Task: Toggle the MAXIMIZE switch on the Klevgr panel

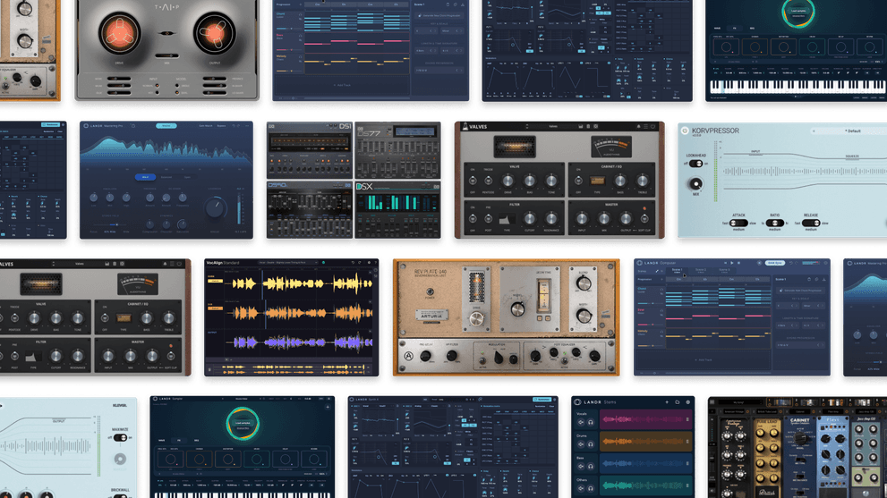Action: [120, 437]
